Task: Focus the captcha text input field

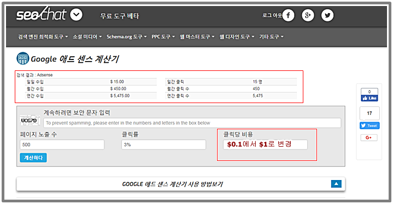Action: [x=192, y=123]
